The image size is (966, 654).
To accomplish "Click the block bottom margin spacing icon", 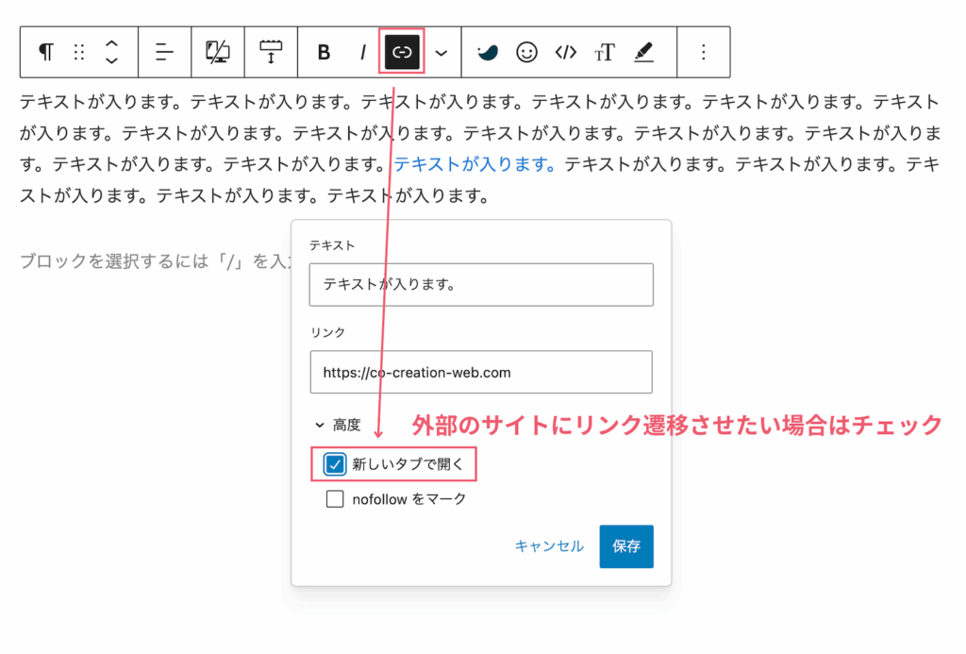I will (x=271, y=53).
